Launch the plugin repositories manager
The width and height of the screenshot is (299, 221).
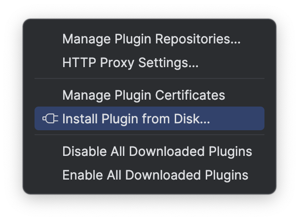[x=151, y=39]
